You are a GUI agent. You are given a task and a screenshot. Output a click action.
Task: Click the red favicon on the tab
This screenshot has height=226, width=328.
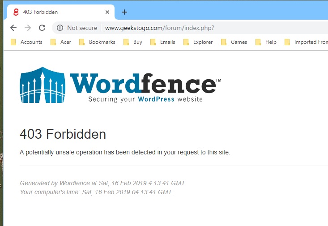click(x=16, y=12)
